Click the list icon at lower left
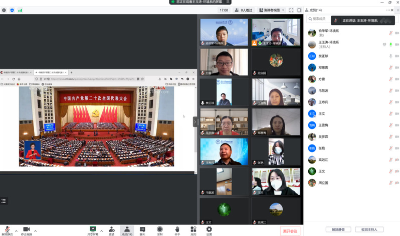This screenshot has height=236, width=400. pos(4,201)
